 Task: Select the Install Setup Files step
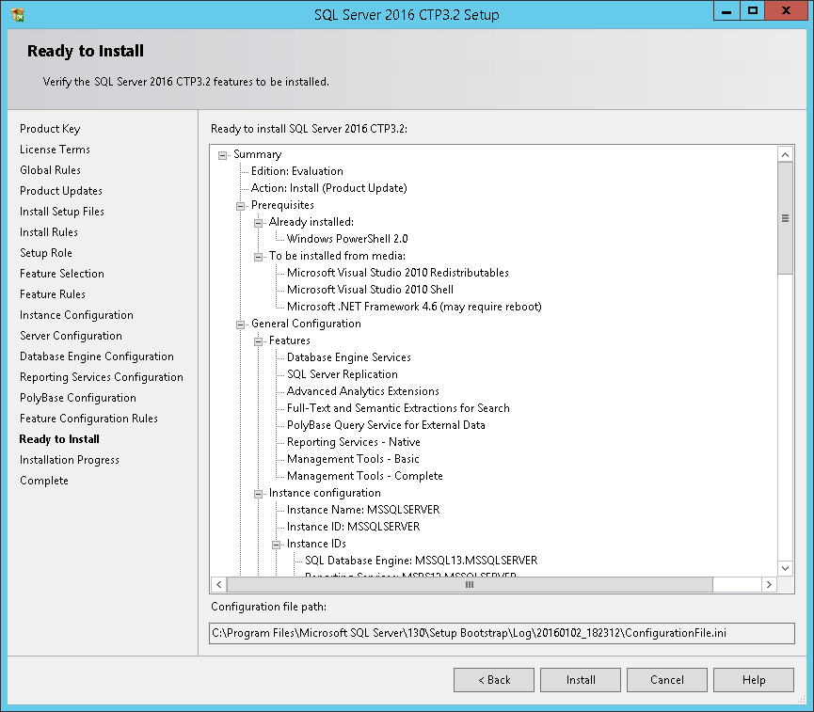point(62,212)
